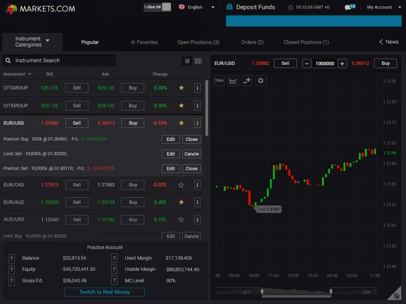Click Switch to Real Money button
This screenshot has height=304, width=406.
[x=105, y=292]
